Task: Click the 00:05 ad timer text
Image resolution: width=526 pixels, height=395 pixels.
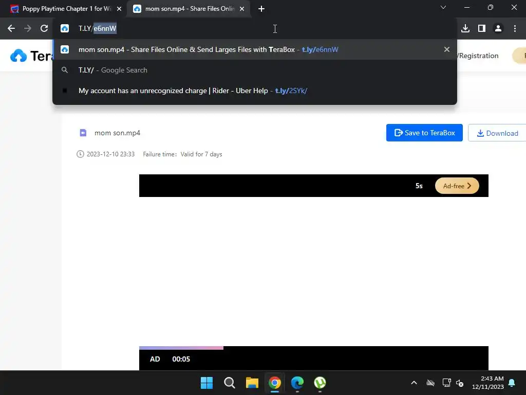Action: [181, 359]
